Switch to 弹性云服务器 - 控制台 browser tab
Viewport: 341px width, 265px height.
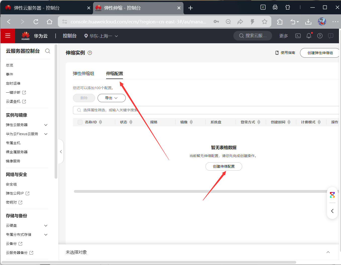tap(37, 8)
